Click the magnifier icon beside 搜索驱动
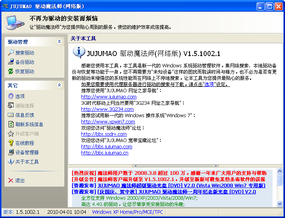 (11, 53)
